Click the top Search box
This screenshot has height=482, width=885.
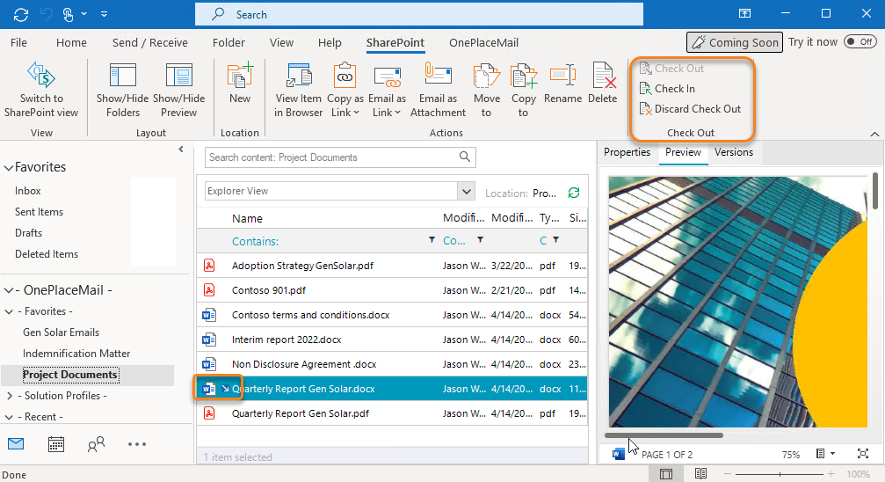(419, 14)
